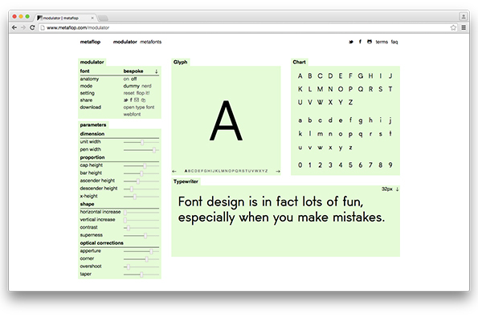The height and width of the screenshot is (317, 478).
Task: Select digit 9 in the Chart
Action: [x=390, y=165]
